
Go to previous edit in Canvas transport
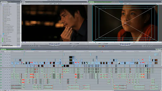[121, 44]
